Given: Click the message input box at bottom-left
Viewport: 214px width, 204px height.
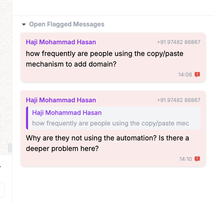Looking at the screenshot, I should 2,189.
